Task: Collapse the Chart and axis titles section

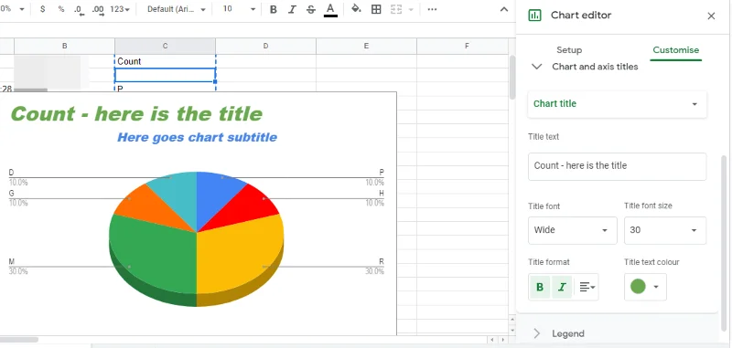Action: 537,67
